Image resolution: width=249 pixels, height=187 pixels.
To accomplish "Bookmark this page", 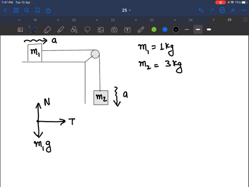I will tap(37, 10).
